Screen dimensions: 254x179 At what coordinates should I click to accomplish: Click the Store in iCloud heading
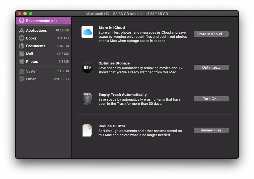(x=112, y=28)
